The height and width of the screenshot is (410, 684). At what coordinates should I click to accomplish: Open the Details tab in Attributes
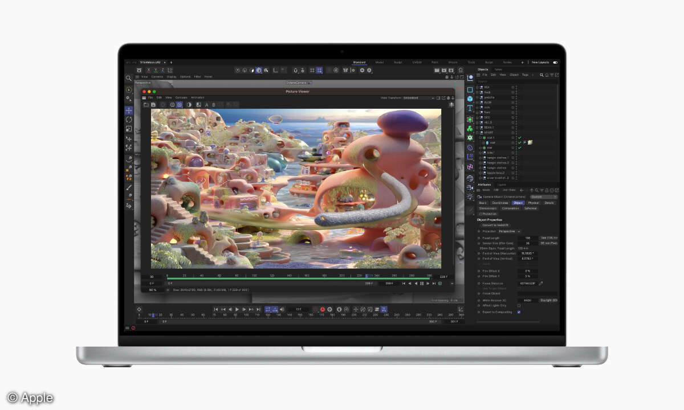click(x=549, y=203)
